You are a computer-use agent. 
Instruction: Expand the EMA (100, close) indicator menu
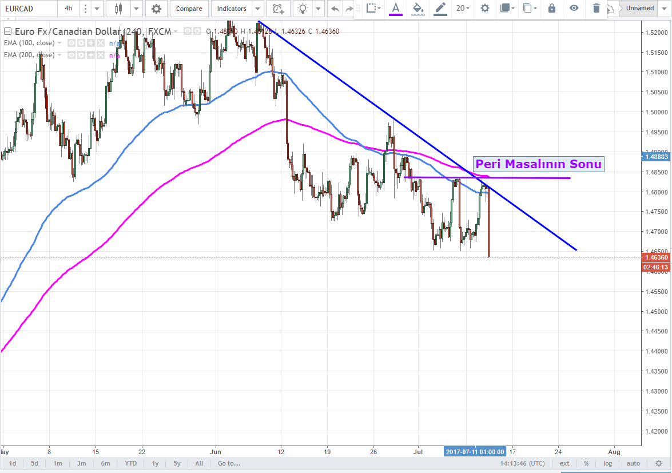point(59,43)
